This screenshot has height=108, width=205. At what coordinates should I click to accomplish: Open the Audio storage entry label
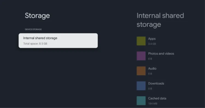[152, 68]
